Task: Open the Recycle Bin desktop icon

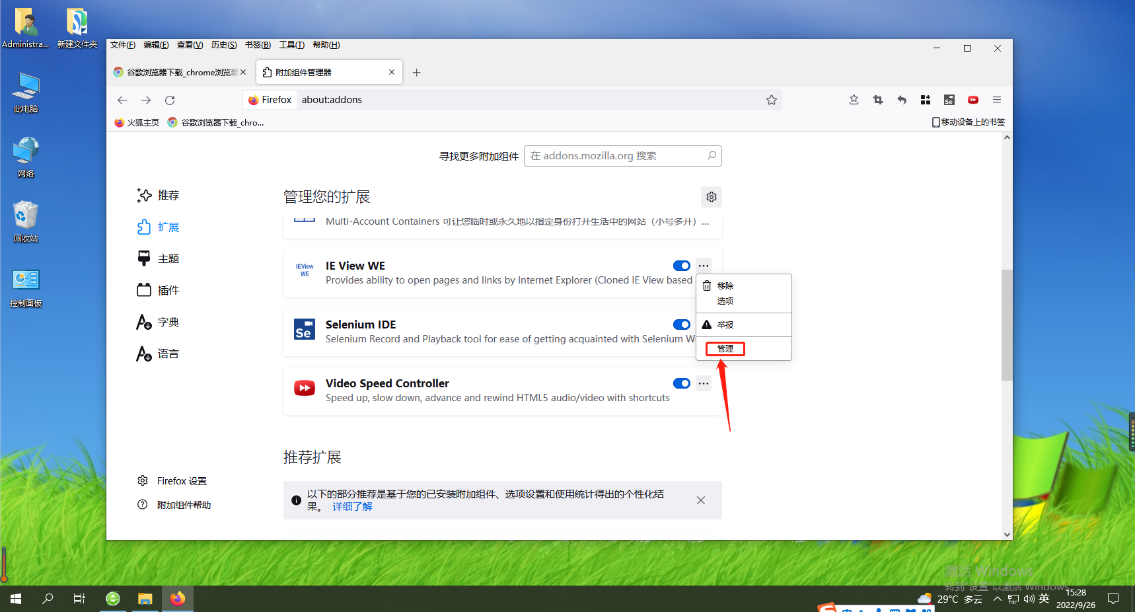Action: coord(26,222)
